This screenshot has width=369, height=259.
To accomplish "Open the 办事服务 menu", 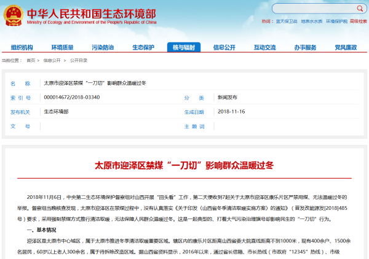I will (x=305, y=47).
